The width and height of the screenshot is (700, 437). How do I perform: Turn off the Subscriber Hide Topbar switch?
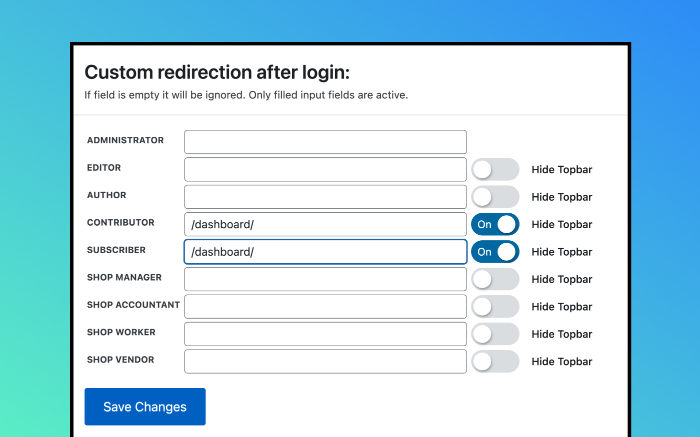(495, 252)
